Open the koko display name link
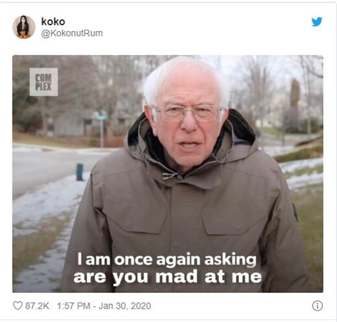Image resolution: width=337 pixels, height=322 pixels. coord(53,21)
